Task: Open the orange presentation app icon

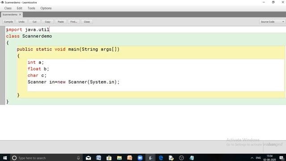Action: [130, 158]
